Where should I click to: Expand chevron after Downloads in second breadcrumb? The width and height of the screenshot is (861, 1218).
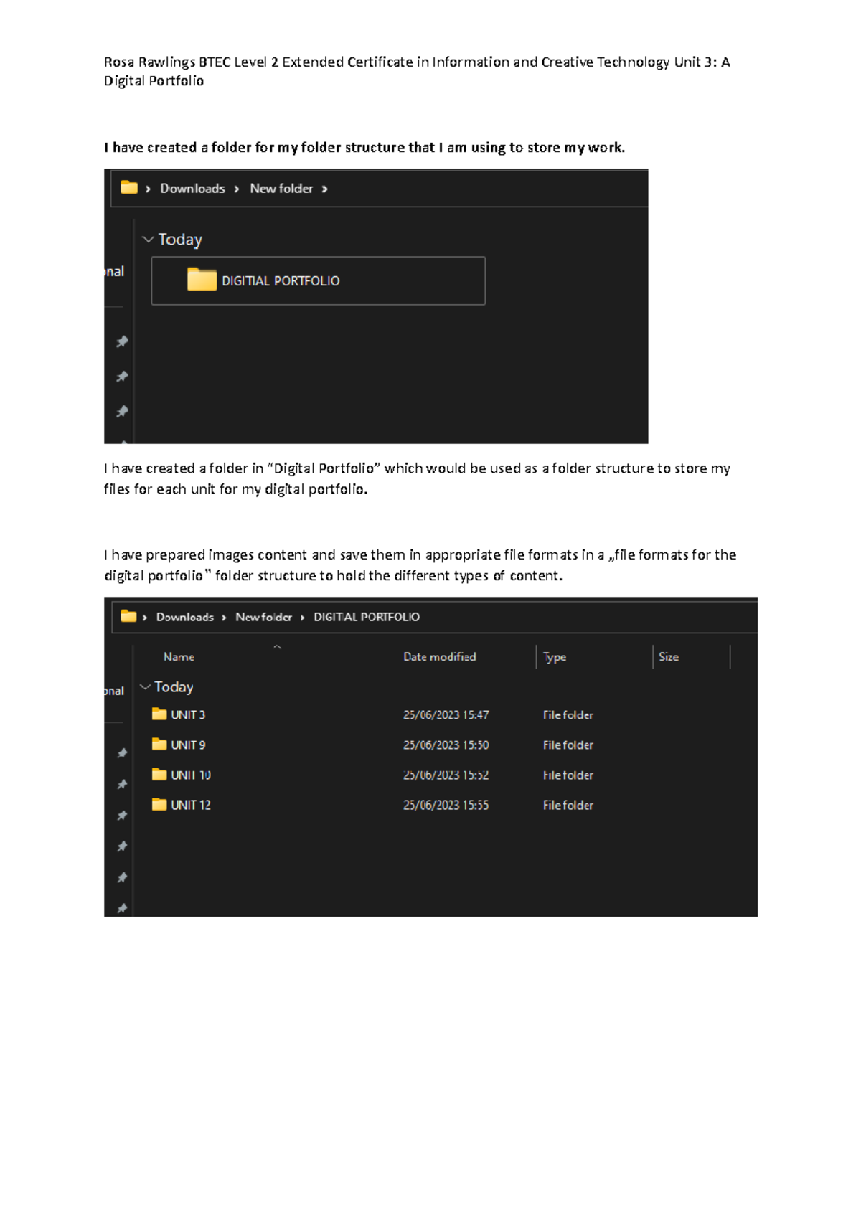224,617
